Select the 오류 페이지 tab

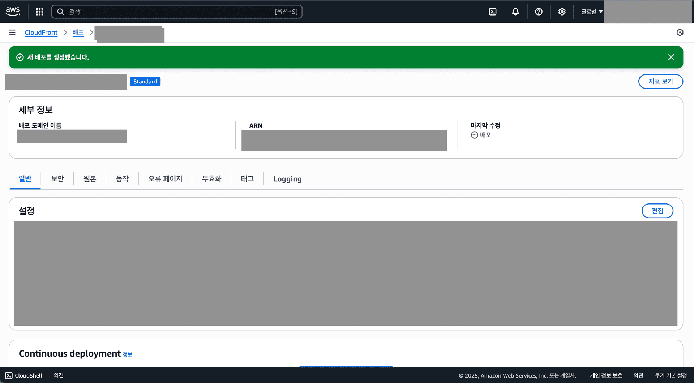click(x=165, y=178)
